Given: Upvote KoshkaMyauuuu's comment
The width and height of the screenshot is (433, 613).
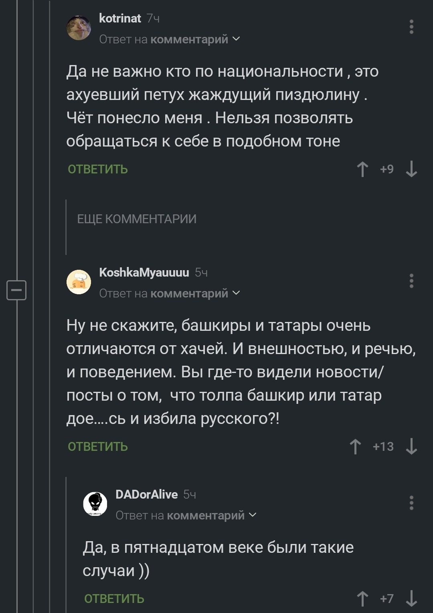Looking at the screenshot, I should click(x=355, y=446).
